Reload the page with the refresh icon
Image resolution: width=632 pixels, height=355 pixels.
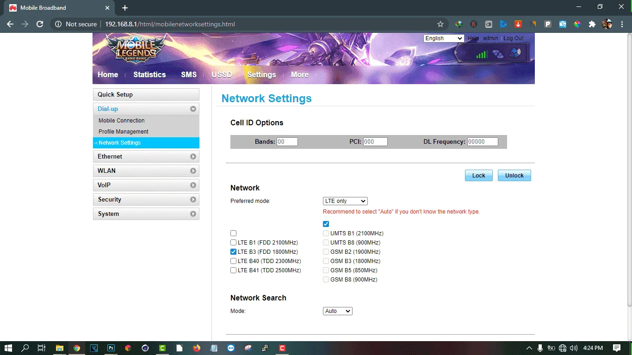(x=40, y=24)
